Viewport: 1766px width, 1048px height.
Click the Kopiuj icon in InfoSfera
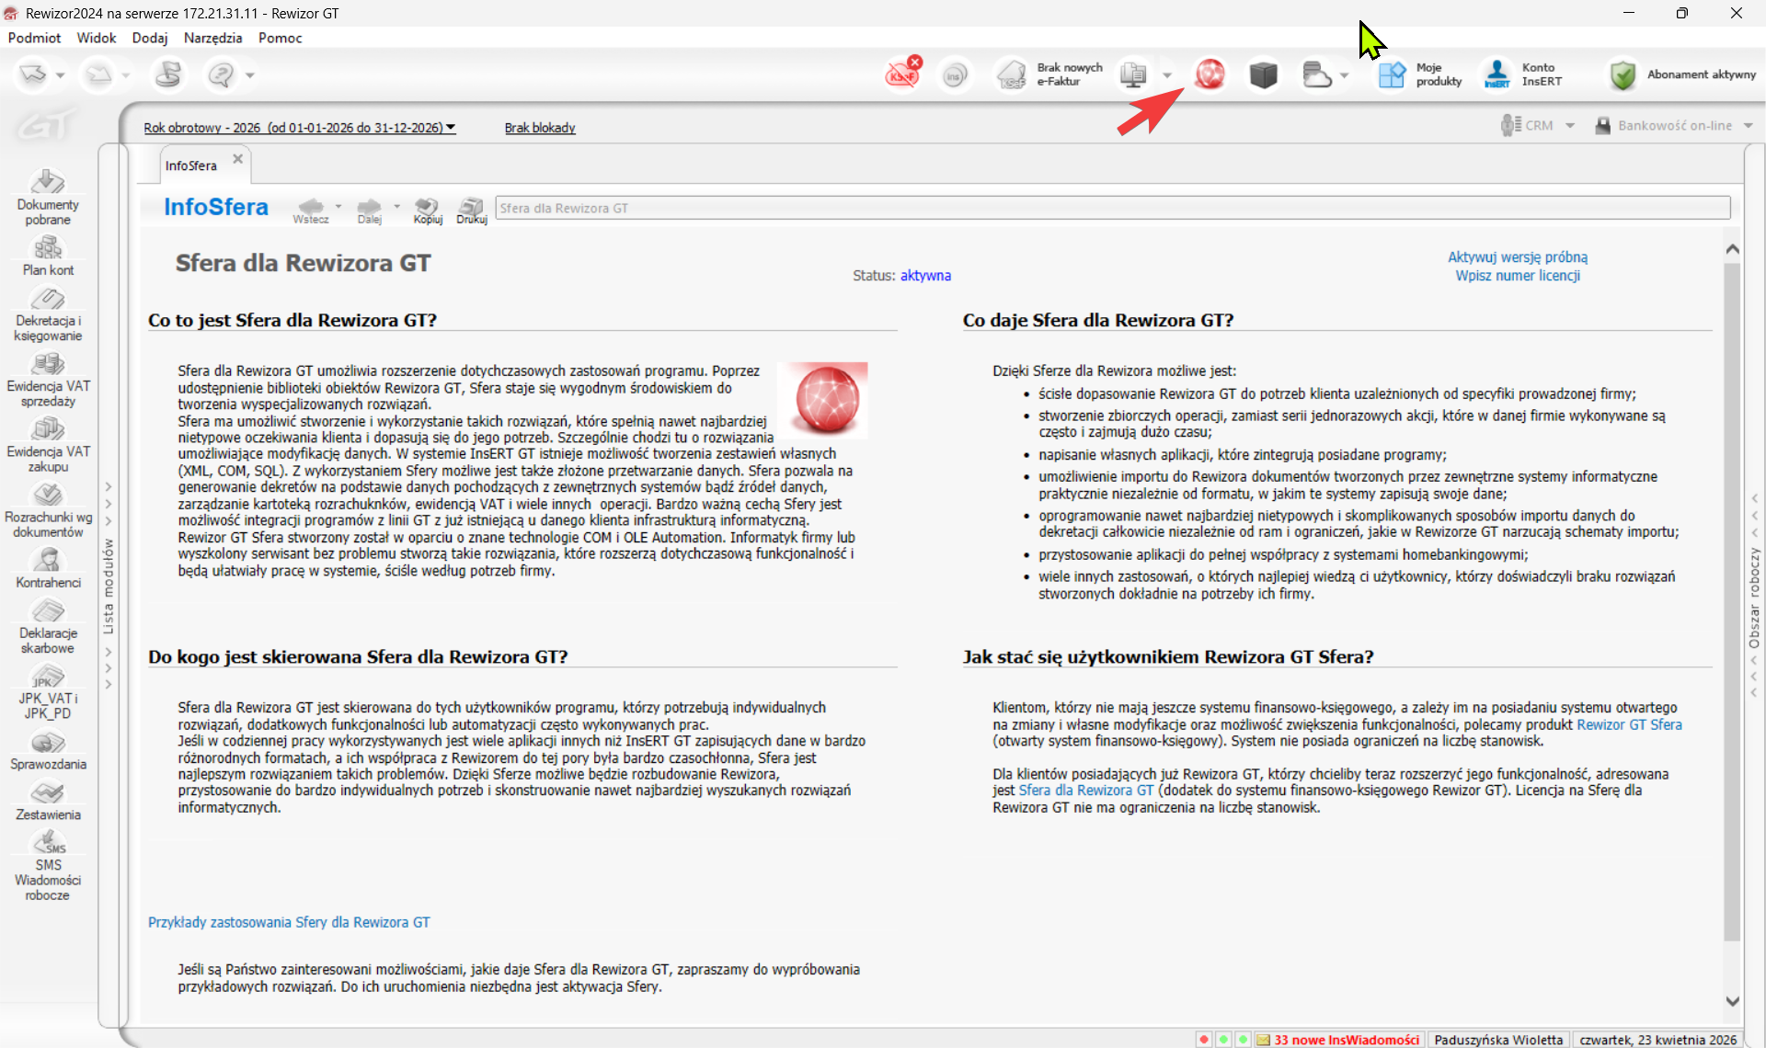[428, 210]
